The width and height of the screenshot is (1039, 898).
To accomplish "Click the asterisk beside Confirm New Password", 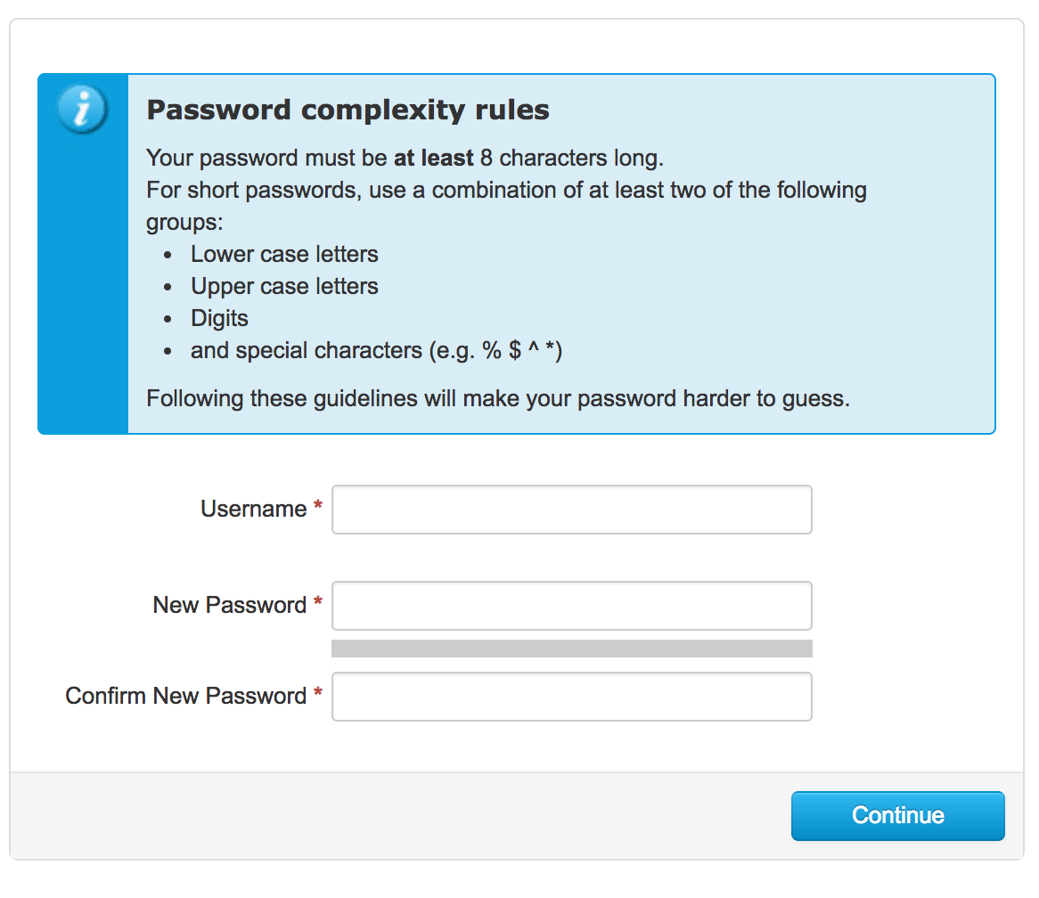I will pos(318,693).
